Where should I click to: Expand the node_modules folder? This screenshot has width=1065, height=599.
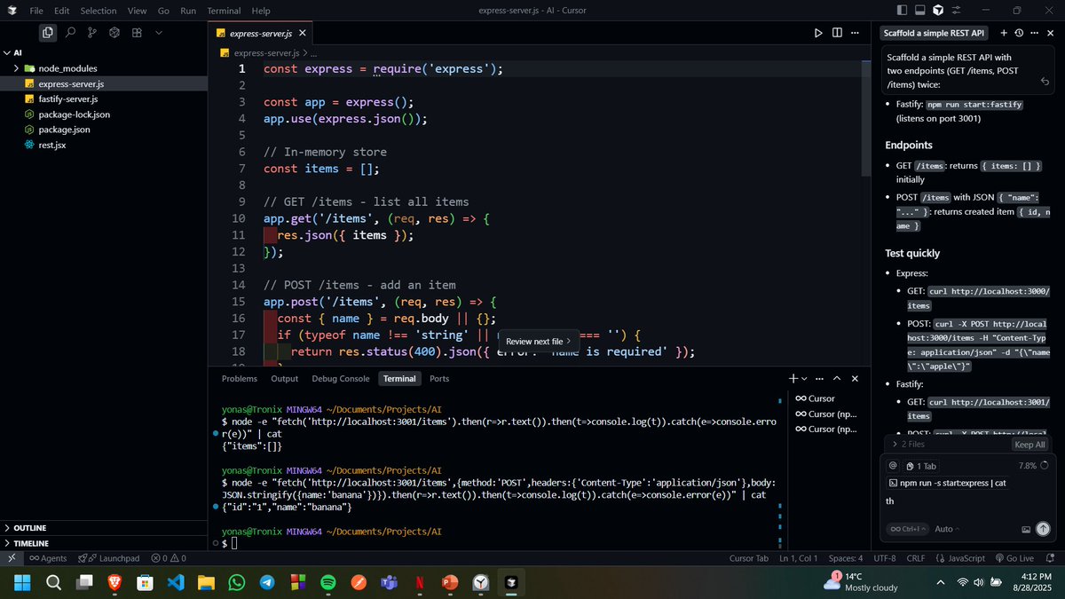click(16, 68)
